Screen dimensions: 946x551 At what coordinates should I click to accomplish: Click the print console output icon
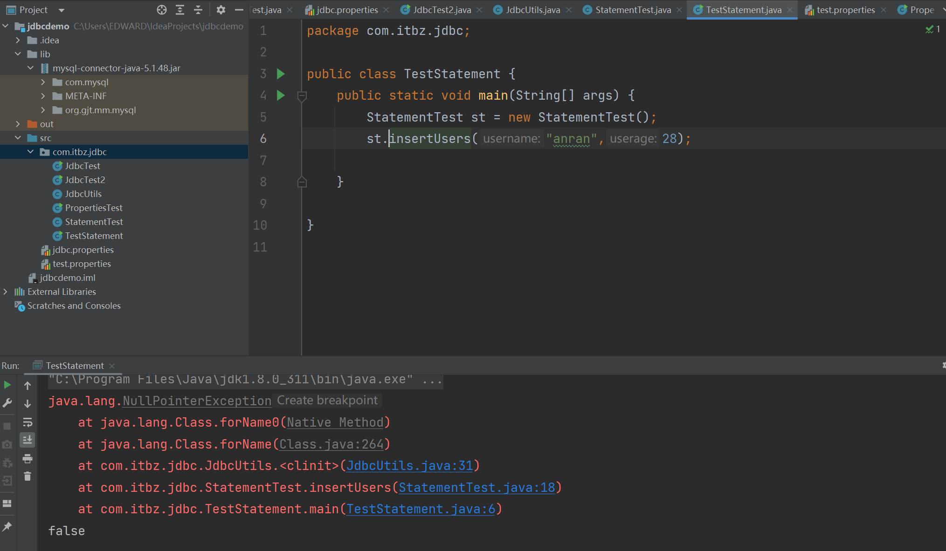[x=28, y=458]
